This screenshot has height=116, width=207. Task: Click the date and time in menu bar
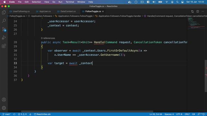tap(195, 2)
